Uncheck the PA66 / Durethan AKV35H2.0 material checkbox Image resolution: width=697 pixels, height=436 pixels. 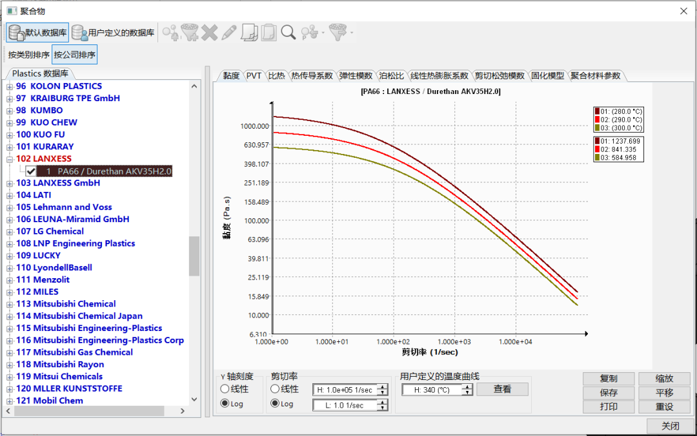tap(30, 171)
